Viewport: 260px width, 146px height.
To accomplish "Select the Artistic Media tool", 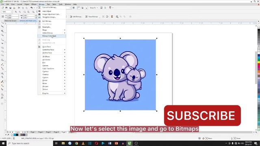I will [x=2, y=43].
